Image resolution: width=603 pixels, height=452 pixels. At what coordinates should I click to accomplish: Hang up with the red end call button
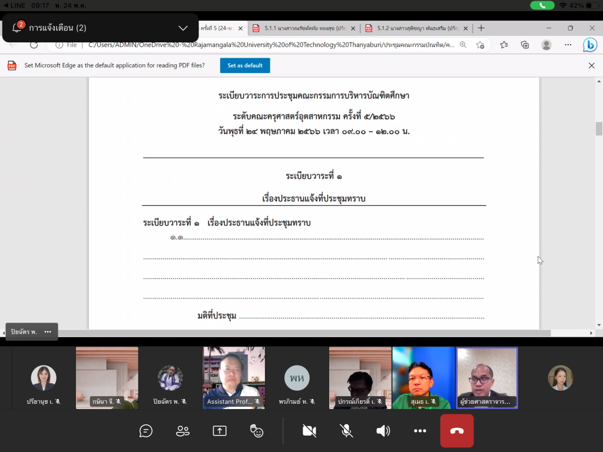pyautogui.click(x=457, y=431)
